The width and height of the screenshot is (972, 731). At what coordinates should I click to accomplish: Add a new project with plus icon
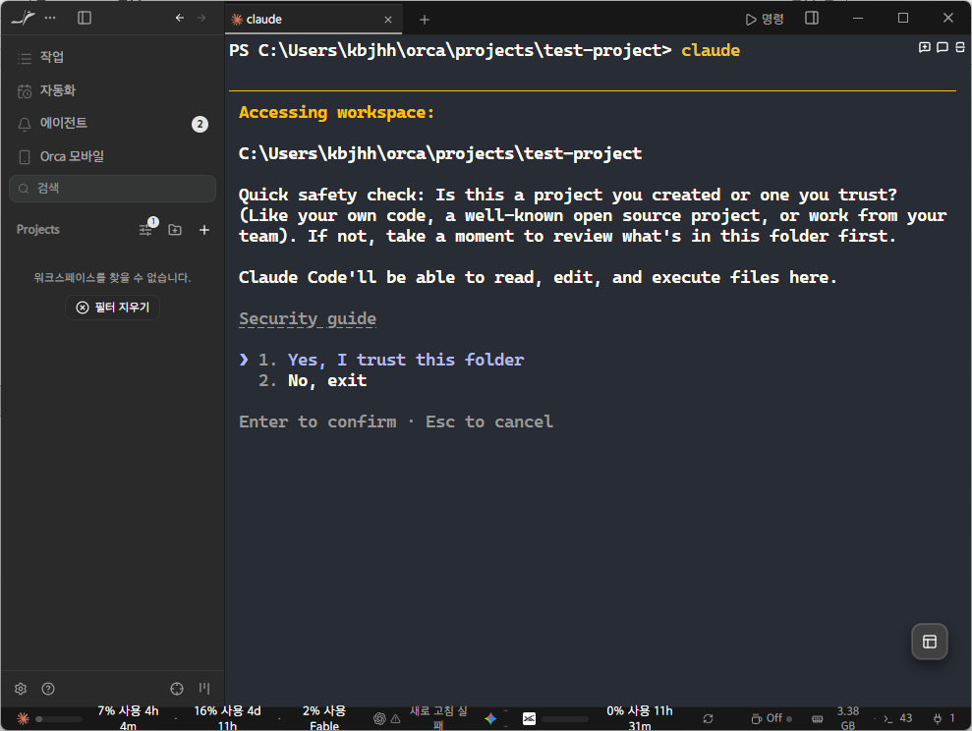point(204,230)
